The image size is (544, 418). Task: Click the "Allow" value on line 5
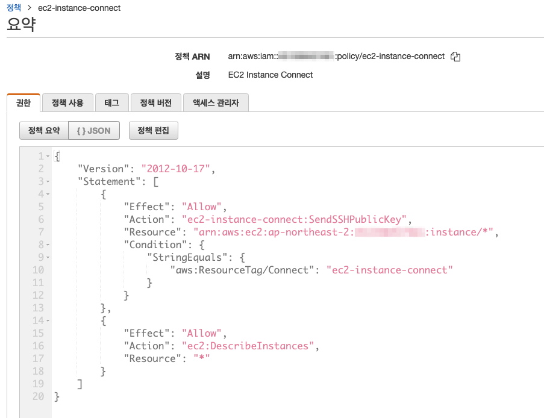tap(202, 207)
